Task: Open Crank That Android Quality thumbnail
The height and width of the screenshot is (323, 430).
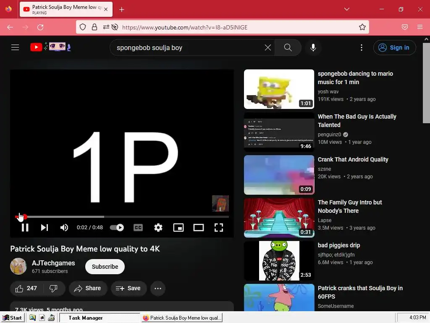Action: click(x=279, y=175)
